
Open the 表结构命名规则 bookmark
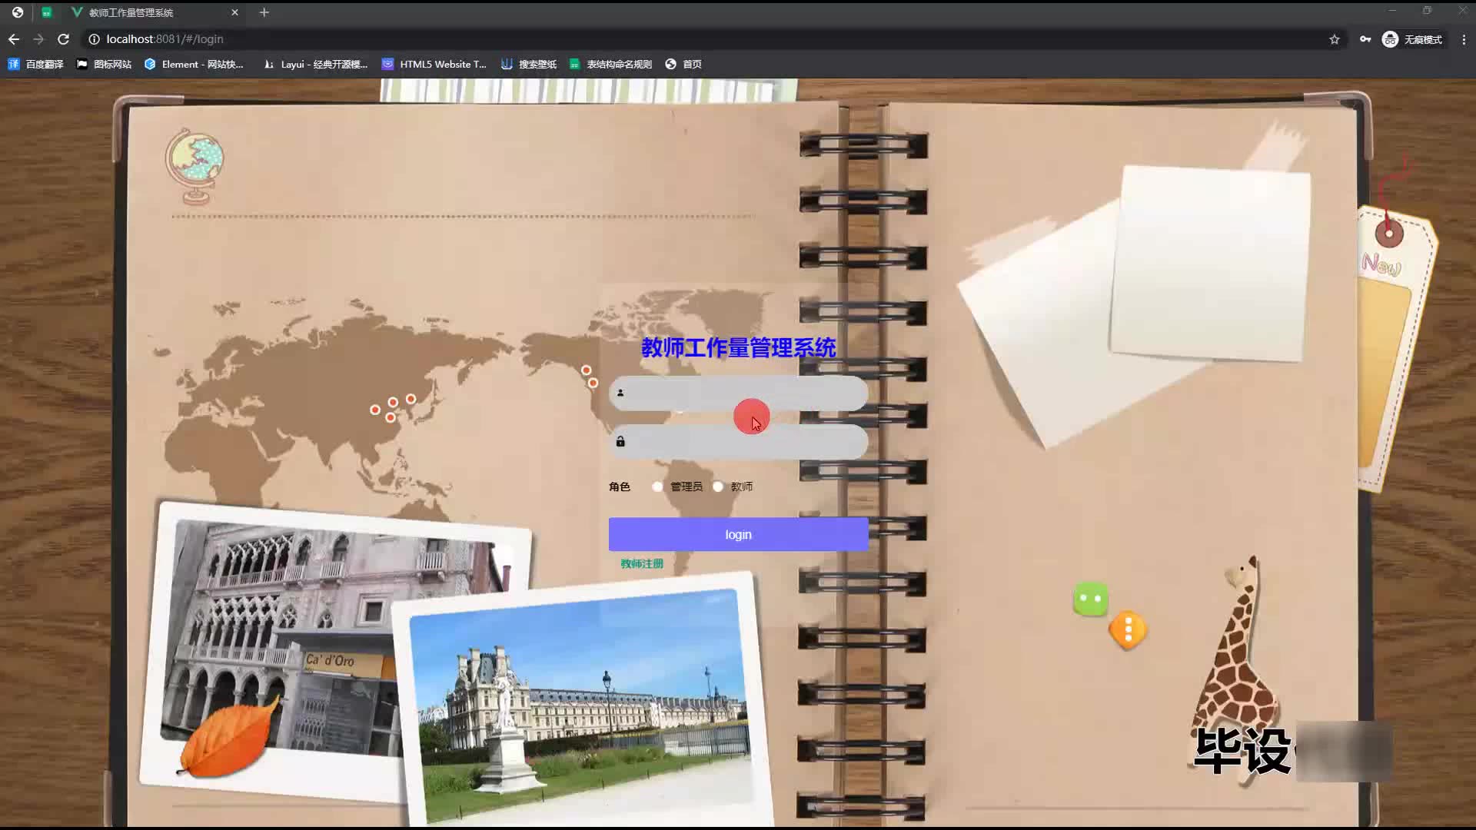coord(611,65)
